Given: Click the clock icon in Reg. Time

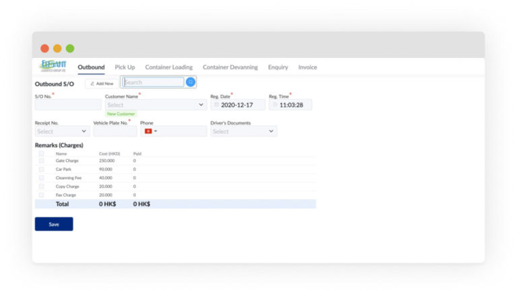Looking at the screenshot, I should point(275,105).
